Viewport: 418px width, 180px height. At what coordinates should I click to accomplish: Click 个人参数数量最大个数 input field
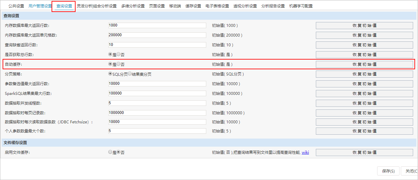point(157,131)
